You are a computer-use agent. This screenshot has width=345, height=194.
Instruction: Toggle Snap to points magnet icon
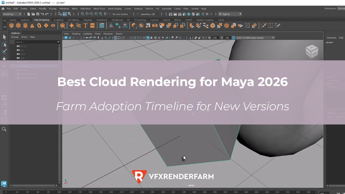(92, 14)
